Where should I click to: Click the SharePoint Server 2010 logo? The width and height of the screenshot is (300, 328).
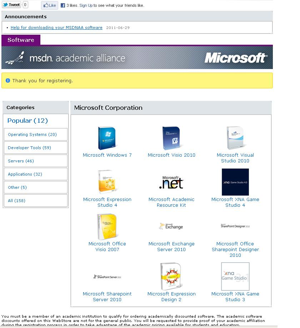pyautogui.click(x=107, y=277)
